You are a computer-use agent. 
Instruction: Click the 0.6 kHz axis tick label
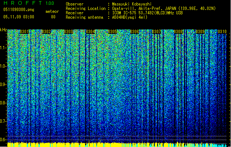click(3, 140)
